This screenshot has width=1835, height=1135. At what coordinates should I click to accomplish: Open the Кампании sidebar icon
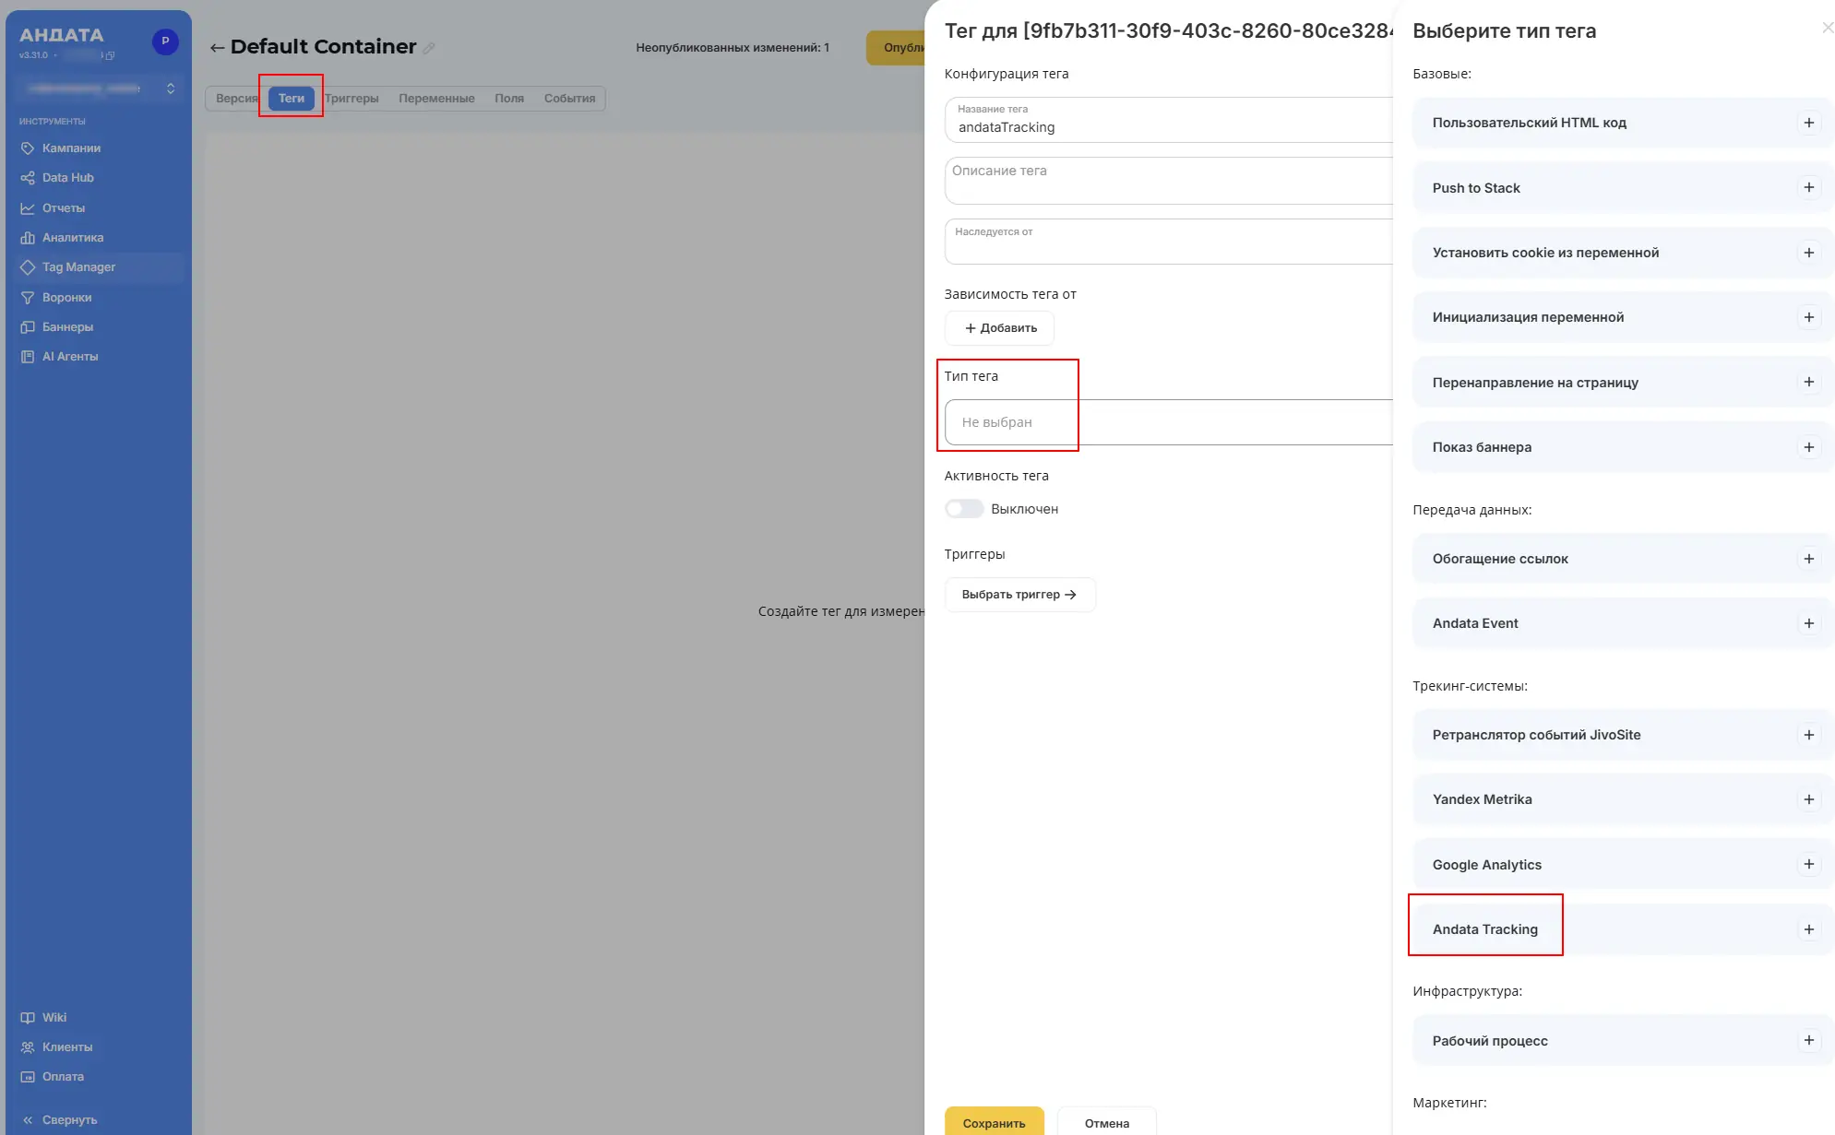pyautogui.click(x=28, y=148)
